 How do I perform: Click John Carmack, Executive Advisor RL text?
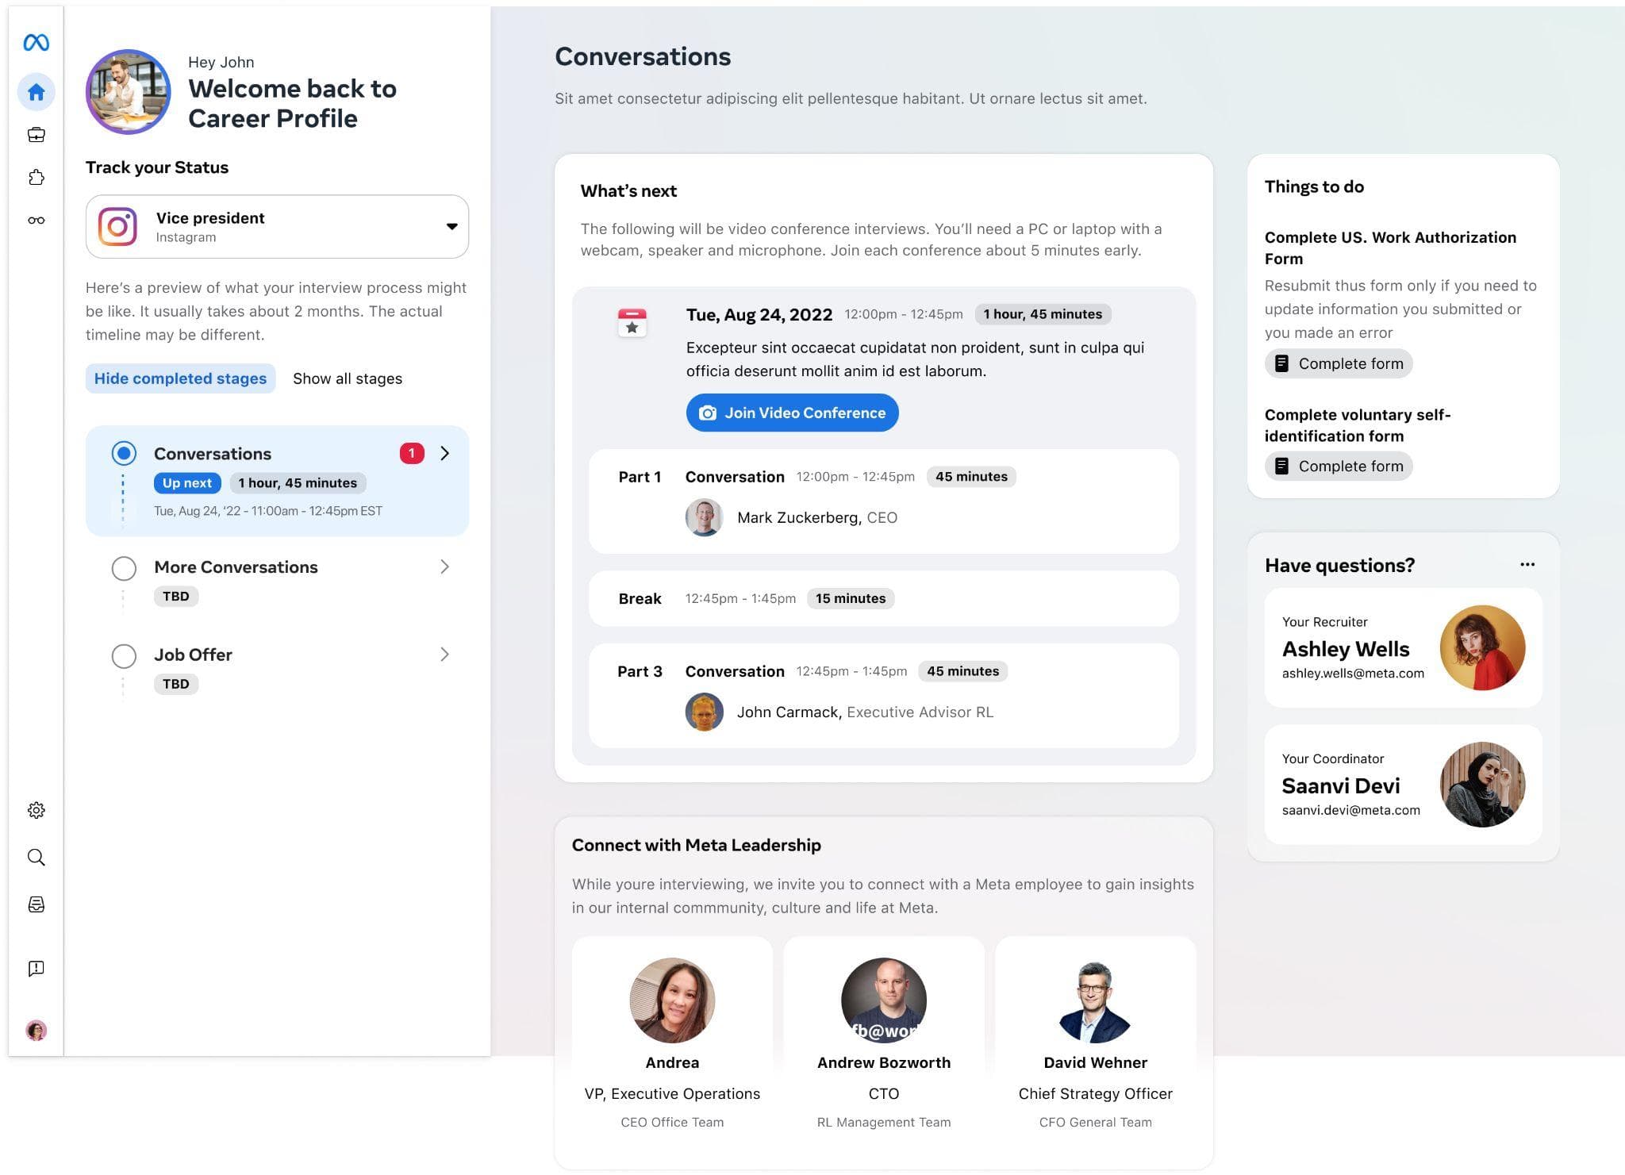point(865,712)
